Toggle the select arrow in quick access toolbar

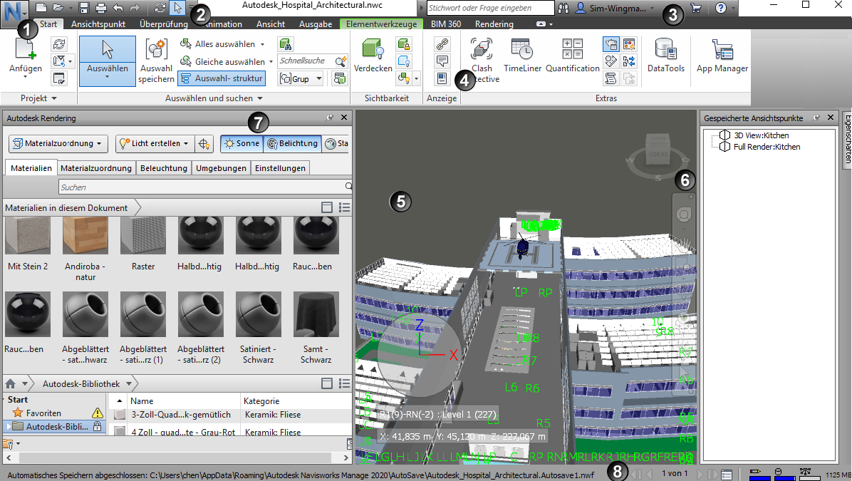coord(177,8)
